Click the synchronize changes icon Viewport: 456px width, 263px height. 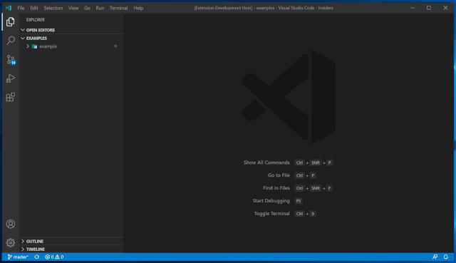click(36, 257)
